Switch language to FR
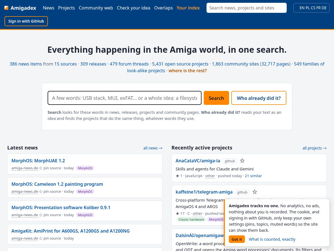The image size is (334, 251). pyautogui.click(x=318, y=8)
